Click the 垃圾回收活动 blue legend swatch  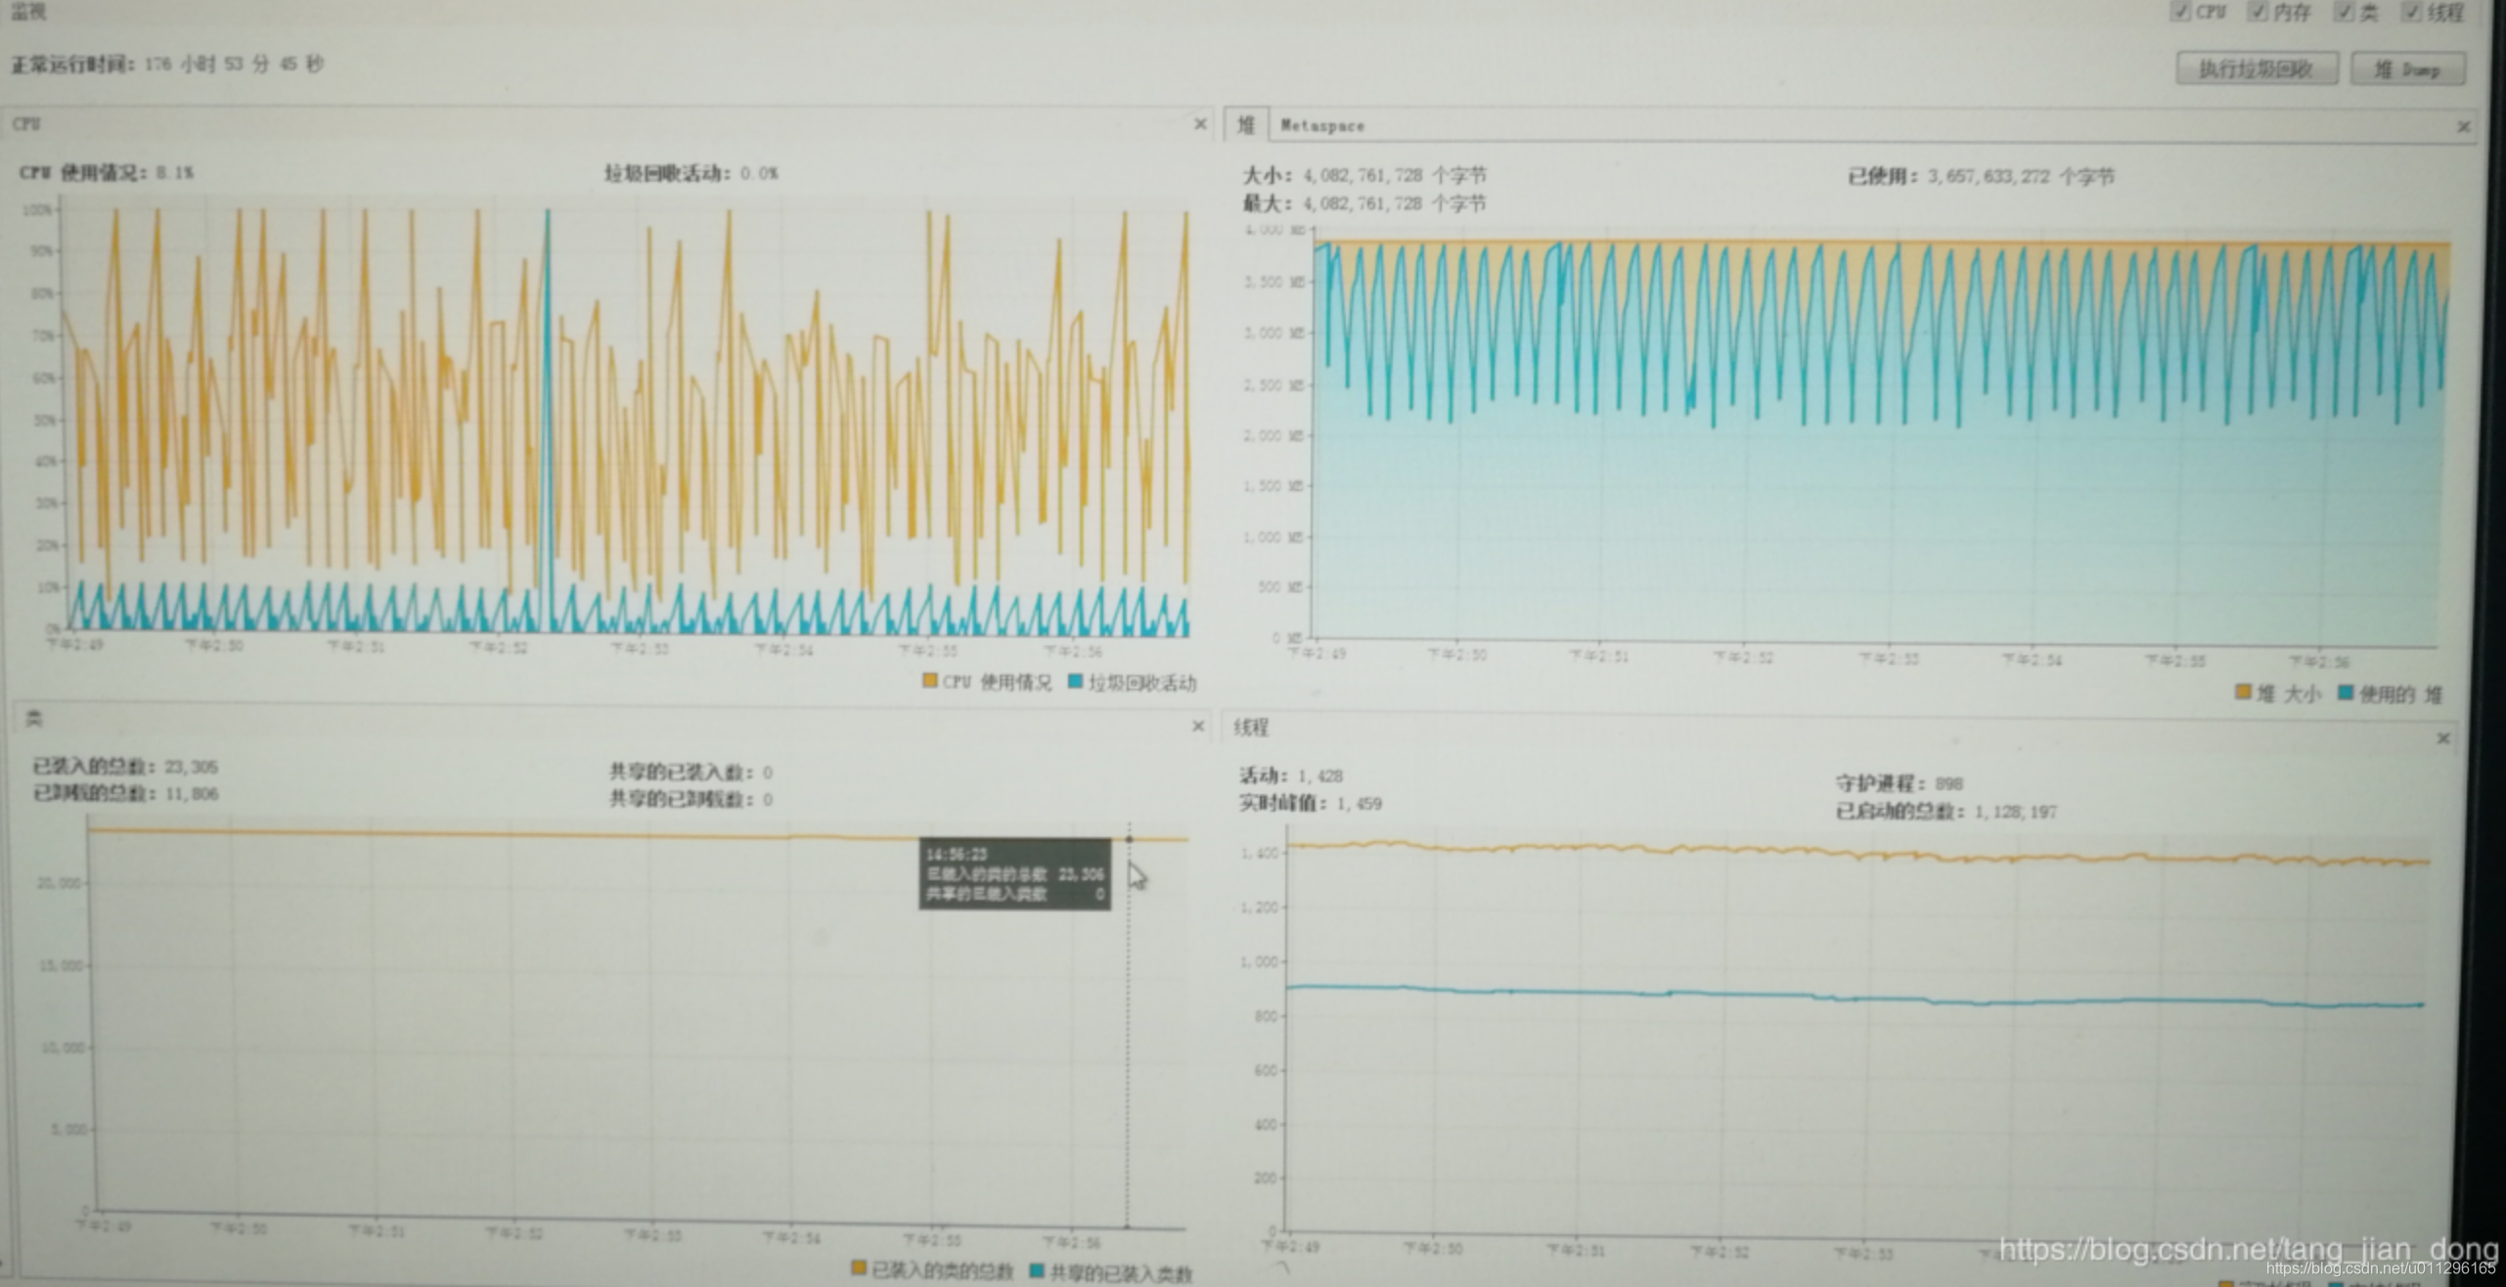pos(1076,681)
